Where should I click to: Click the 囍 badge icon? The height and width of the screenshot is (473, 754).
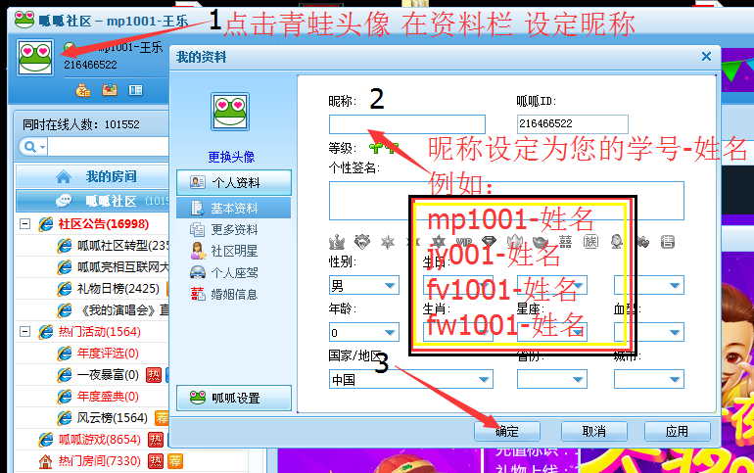coord(566,241)
